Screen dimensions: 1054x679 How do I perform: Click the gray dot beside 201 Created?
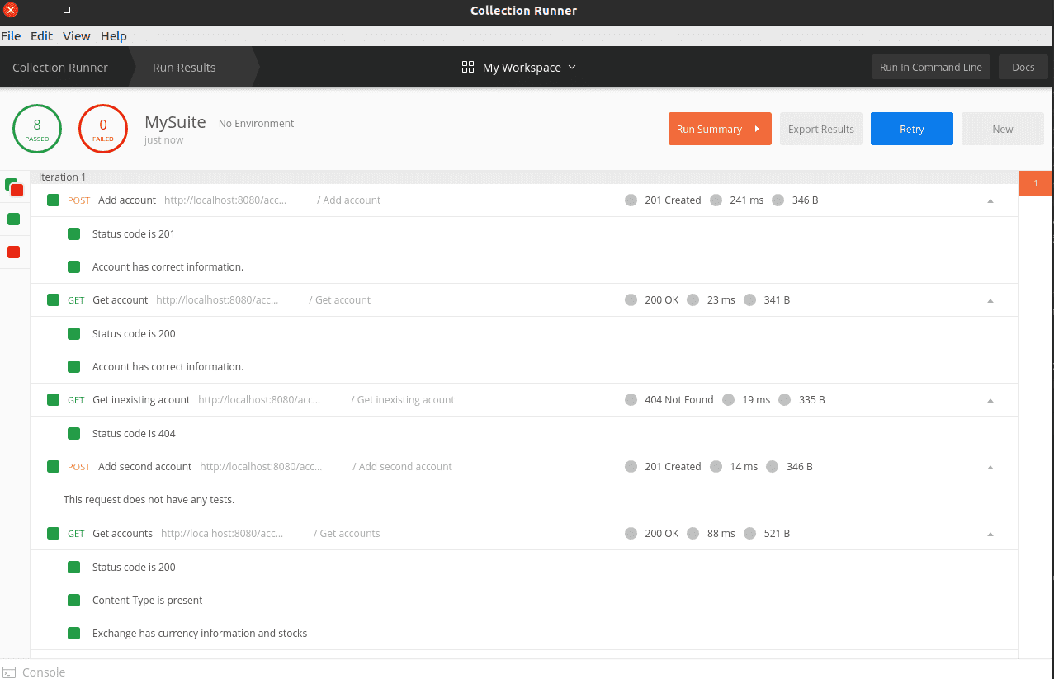tap(631, 200)
